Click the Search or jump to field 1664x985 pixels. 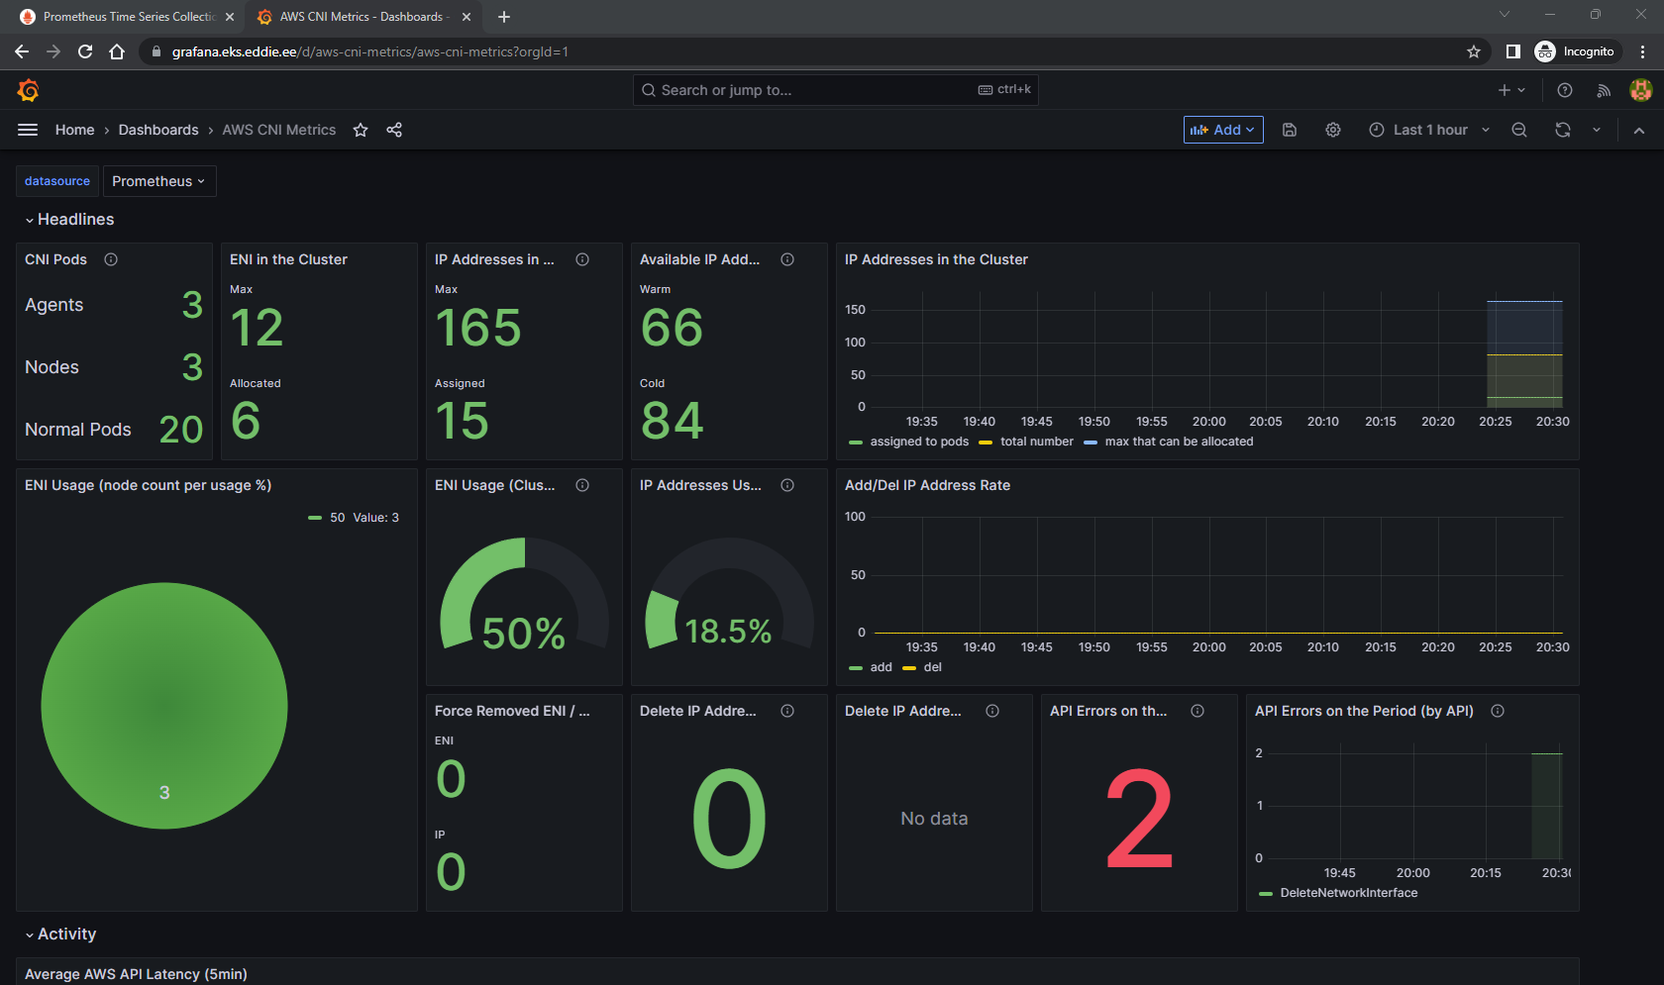click(836, 90)
